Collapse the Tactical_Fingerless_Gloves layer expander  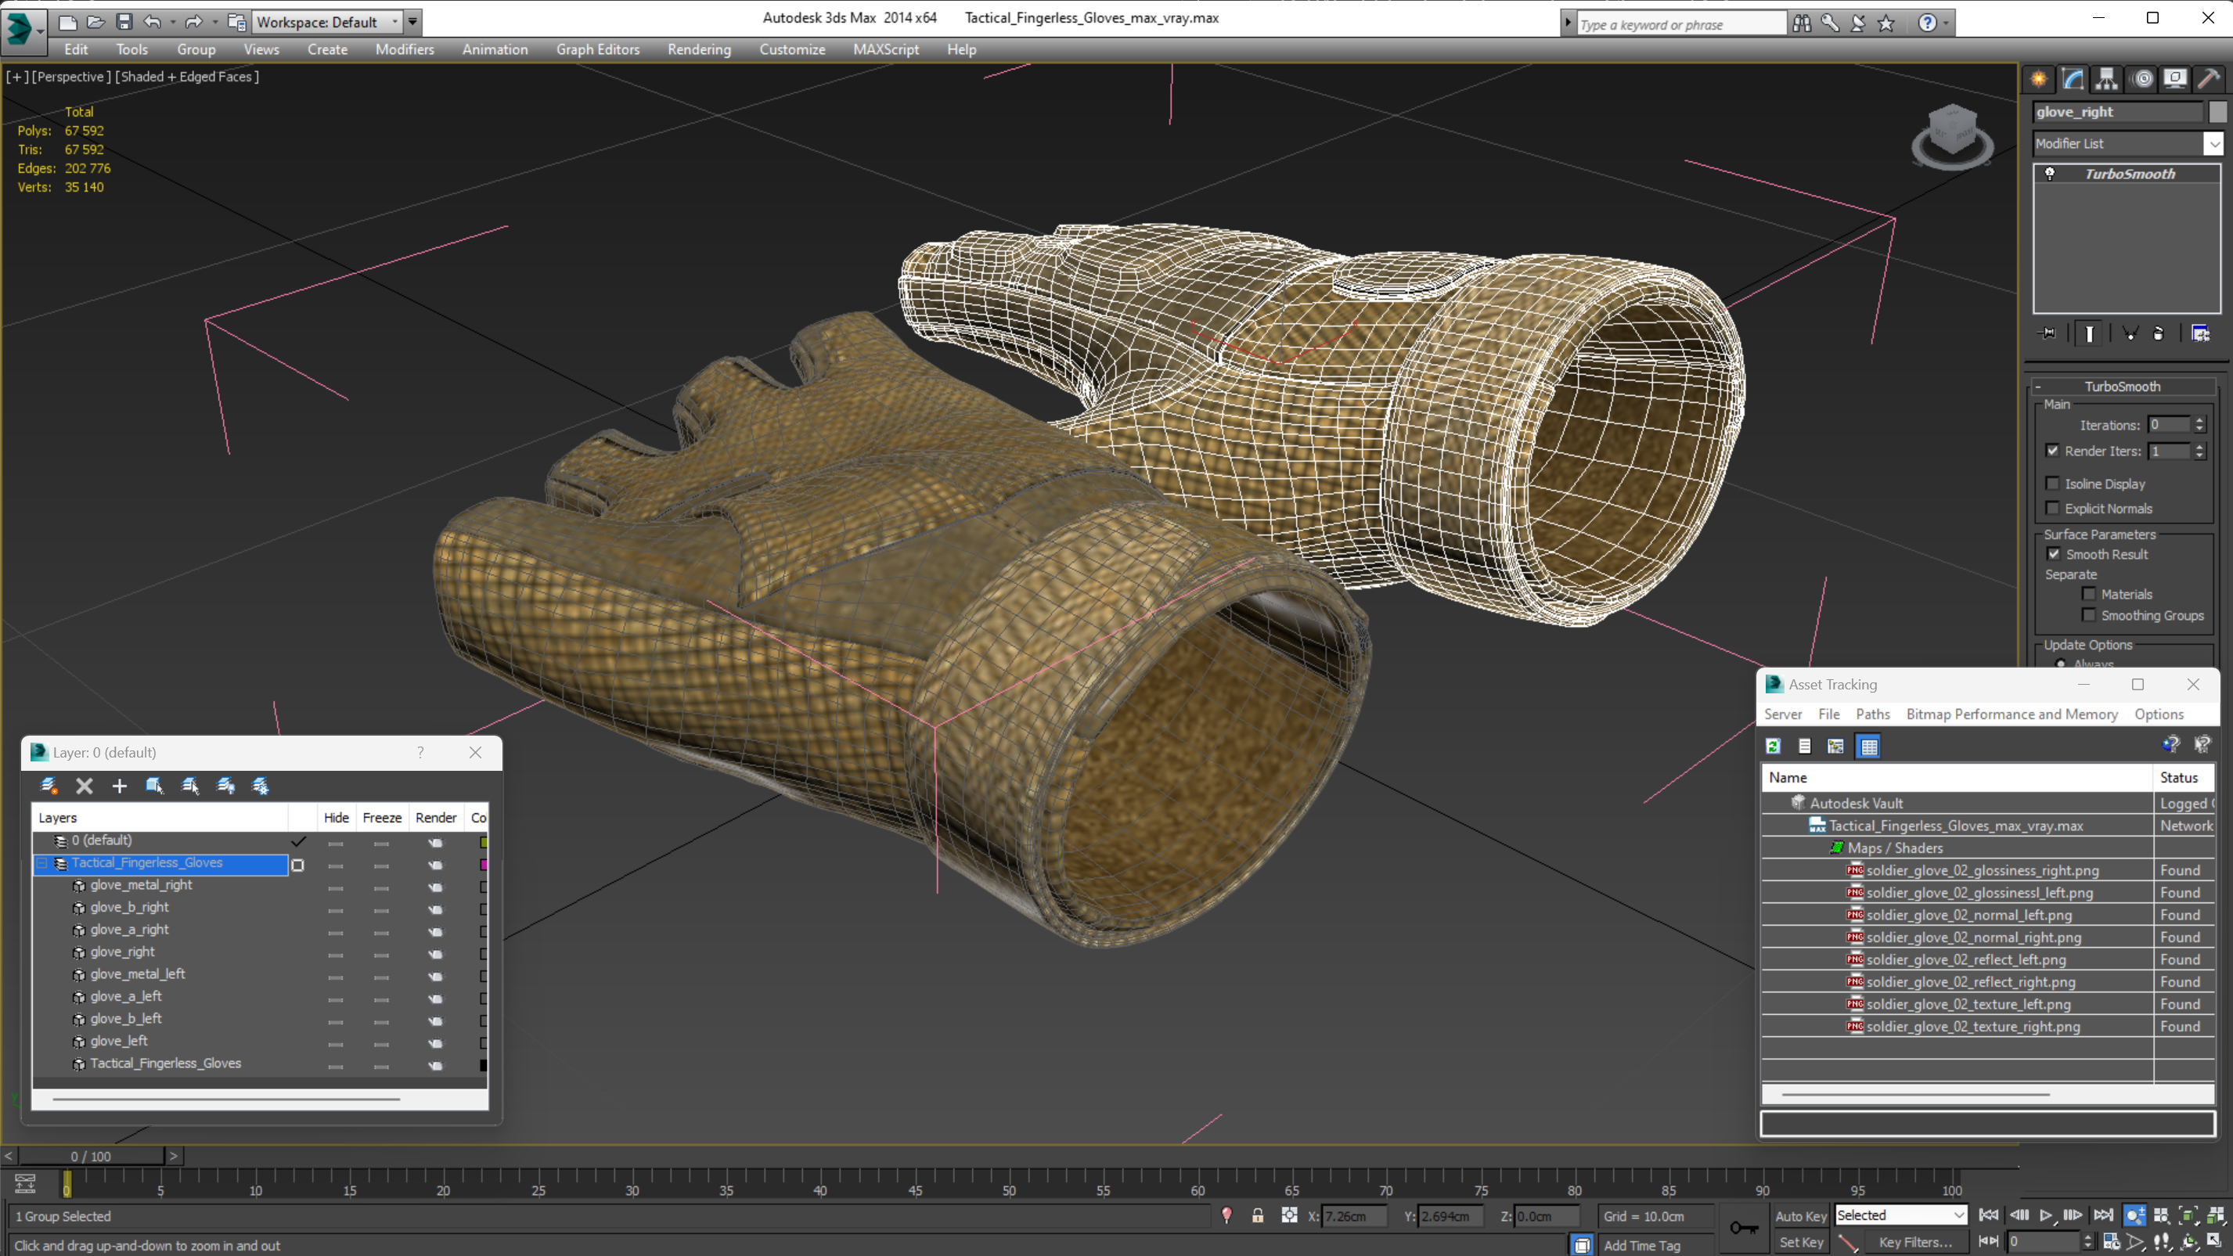pos(41,863)
